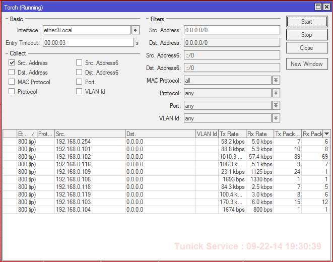Click the Close button
This screenshot has height=262, width=333.
click(307, 48)
